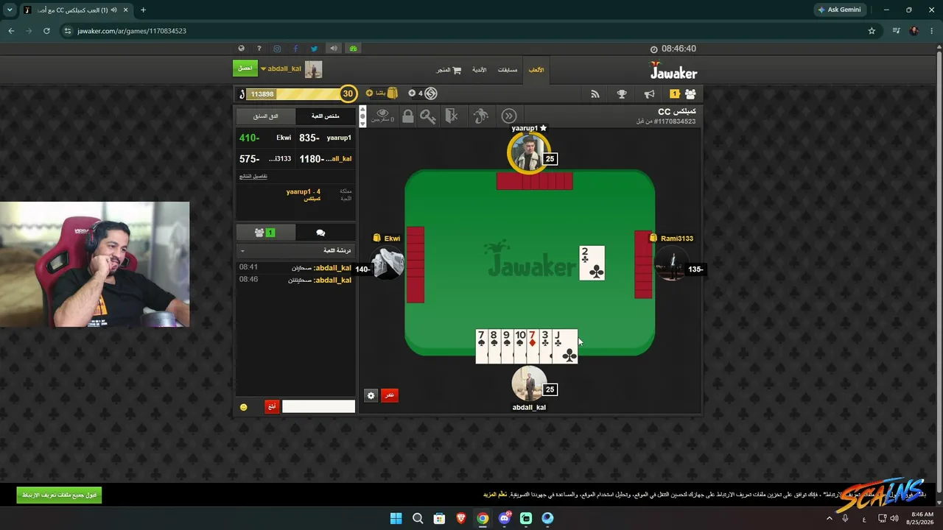Viewport: 943px width, 530px height.
Task: Open Windows Start menu
Action: (396, 518)
